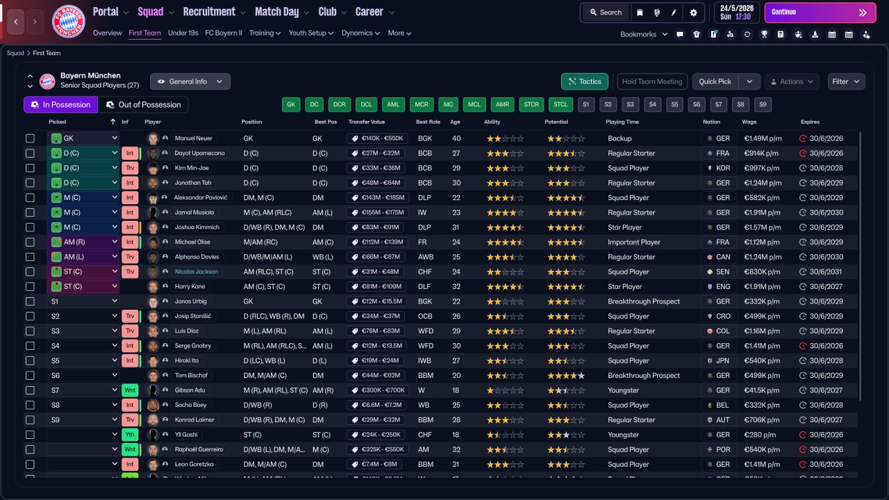Open the Search button
Viewport: 889px width, 500px height.
[606, 12]
